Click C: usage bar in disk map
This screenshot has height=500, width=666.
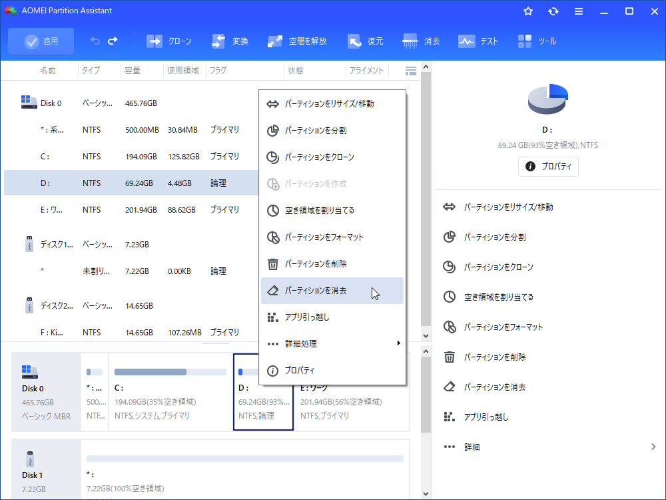point(170,372)
